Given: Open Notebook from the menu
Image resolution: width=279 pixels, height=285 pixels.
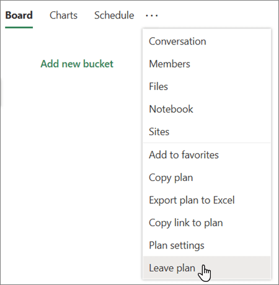Looking at the screenshot, I should 206,109.
